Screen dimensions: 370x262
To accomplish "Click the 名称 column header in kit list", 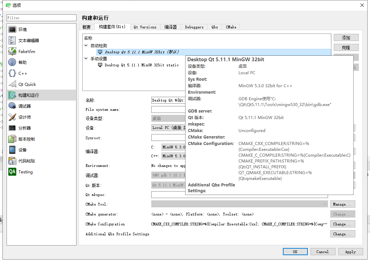I will [x=88, y=38].
